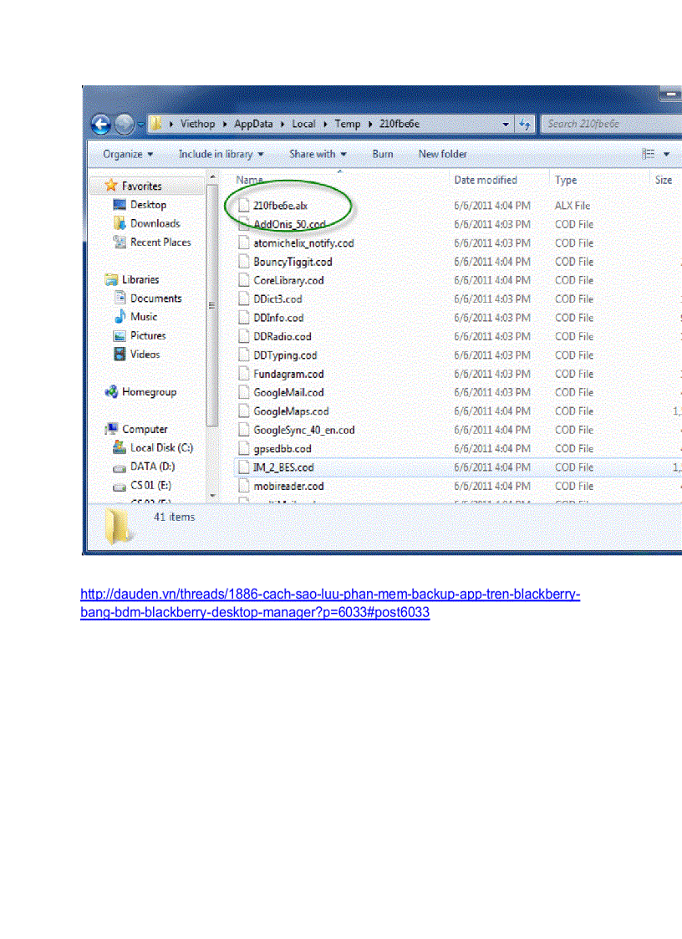The width and height of the screenshot is (682, 939).
Task: Open the Videos library
Action: click(144, 354)
